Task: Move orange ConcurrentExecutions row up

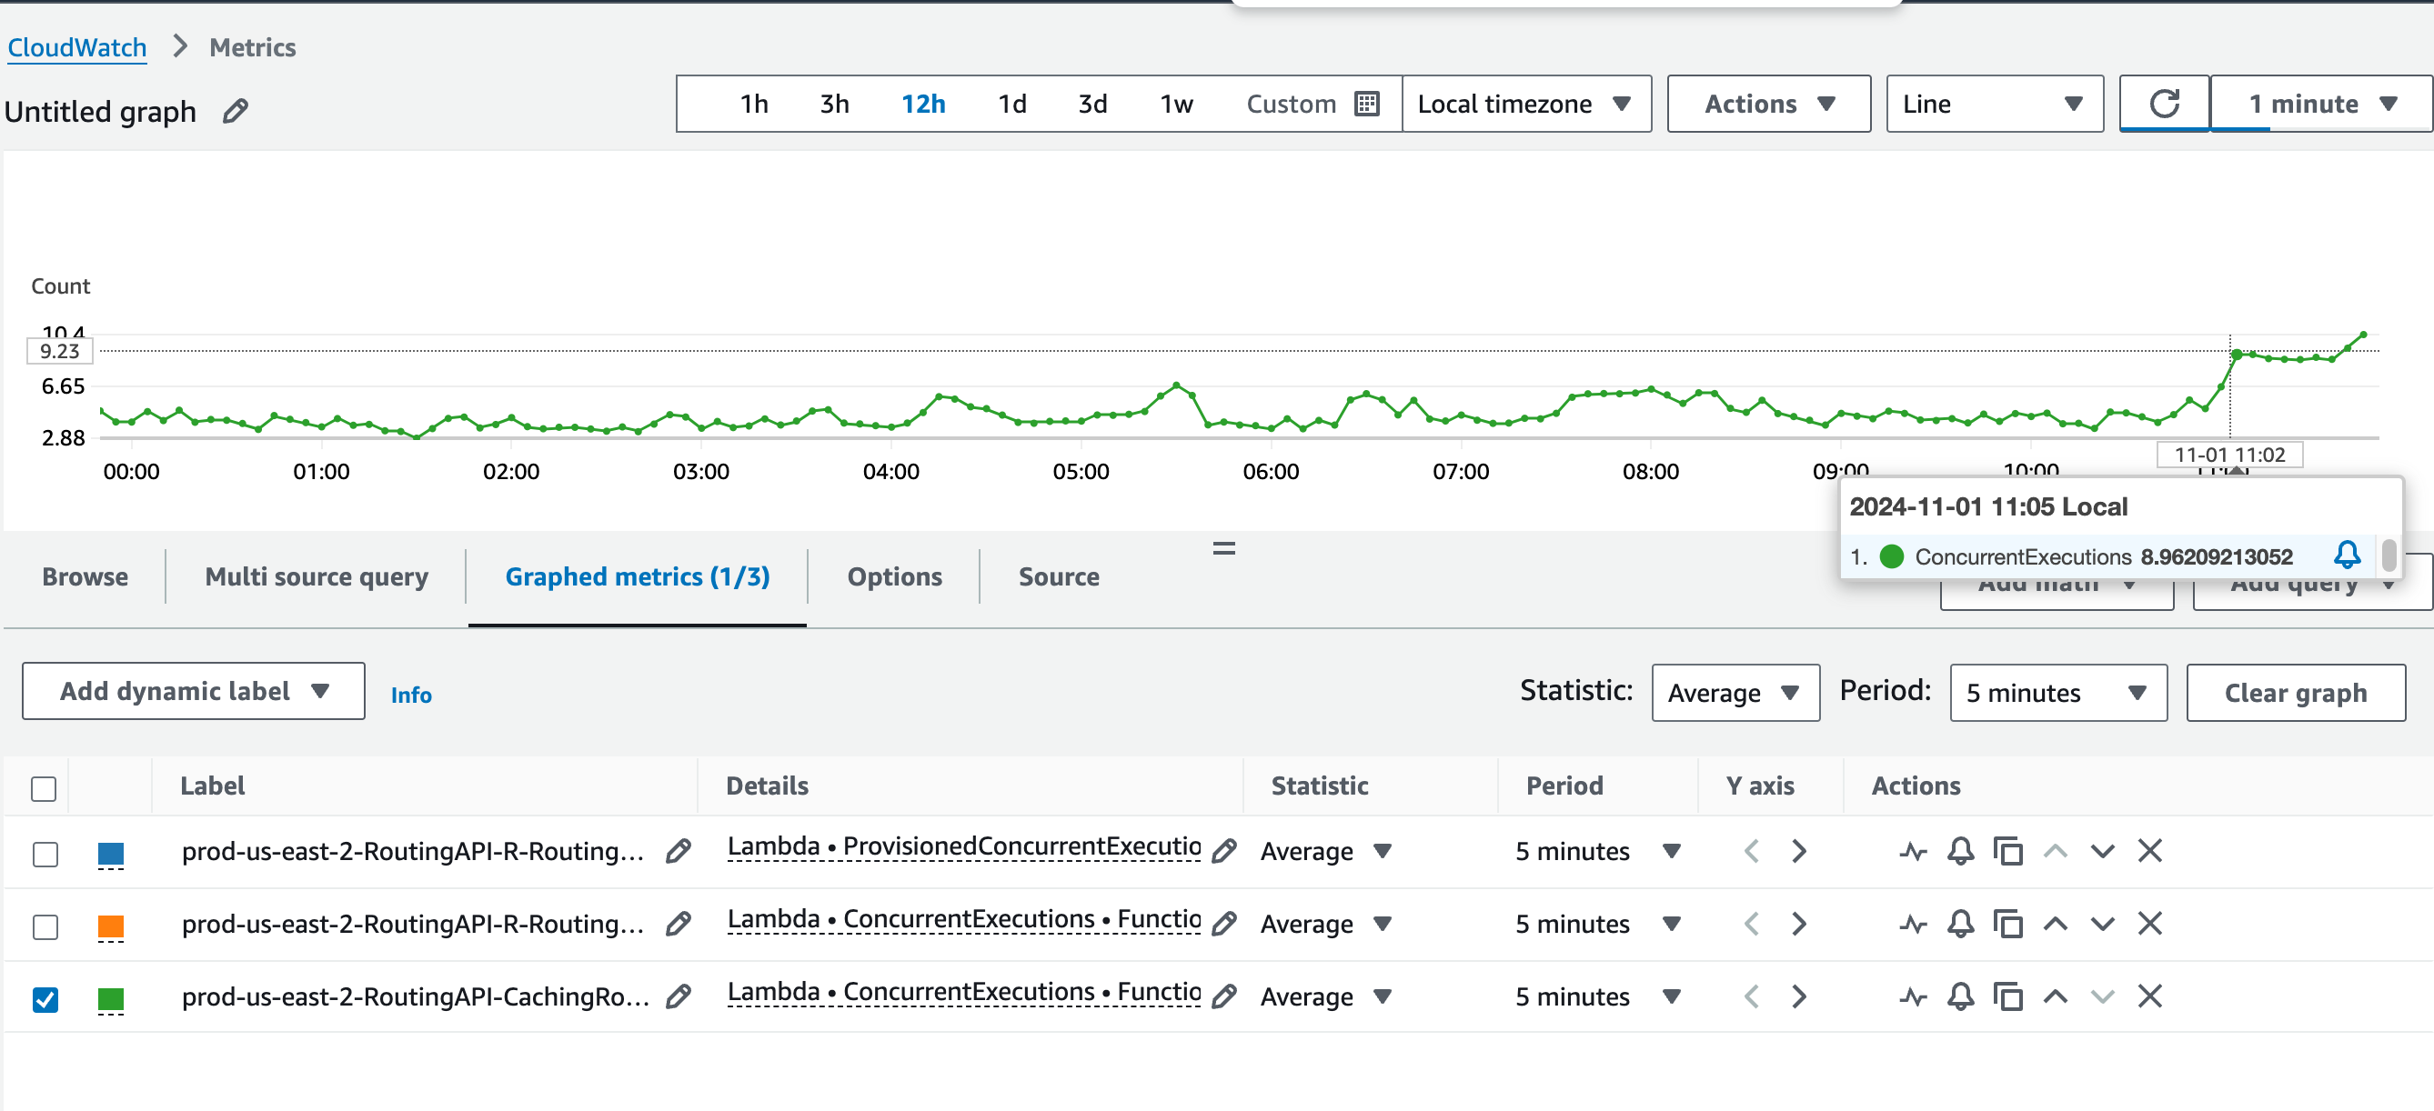Action: coord(2055,924)
